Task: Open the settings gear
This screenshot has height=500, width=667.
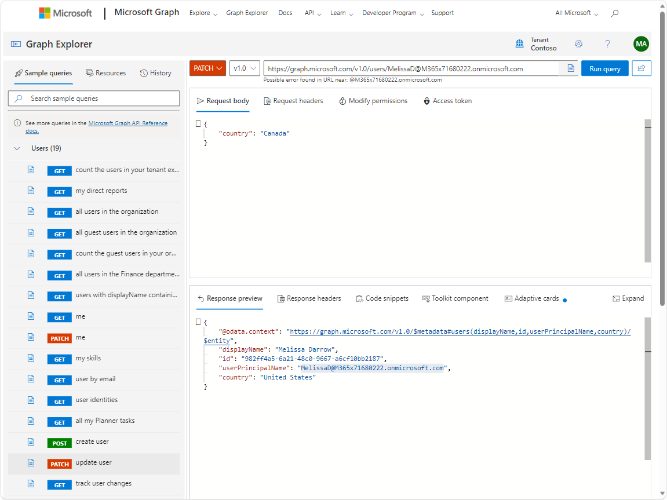Action: coord(578,44)
